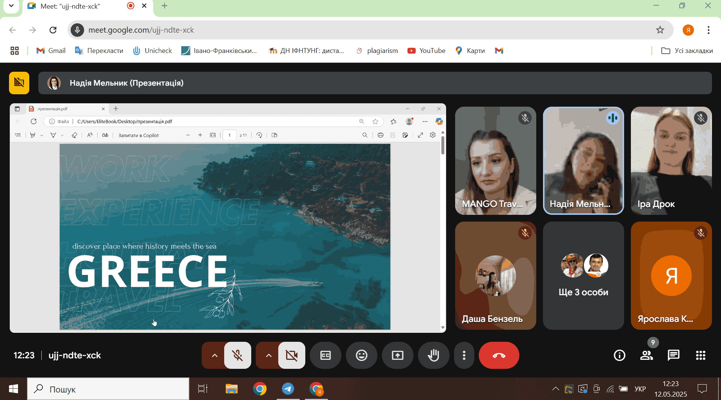Open YouTube bookmark
The height and width of the screenshot is (400, 721).
427,51
